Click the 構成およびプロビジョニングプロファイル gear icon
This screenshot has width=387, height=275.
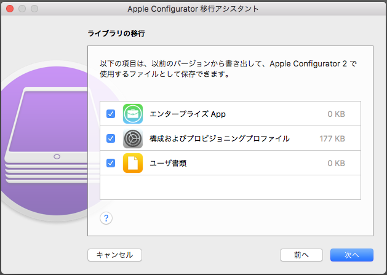(133, 138)
